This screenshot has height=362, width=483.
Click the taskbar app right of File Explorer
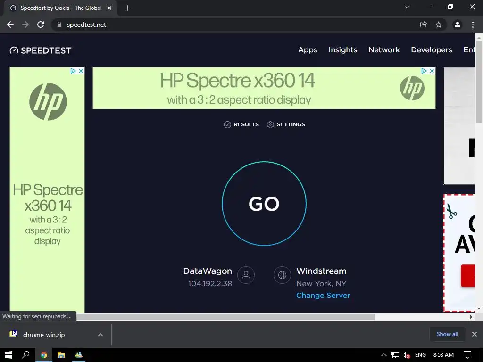79,355
